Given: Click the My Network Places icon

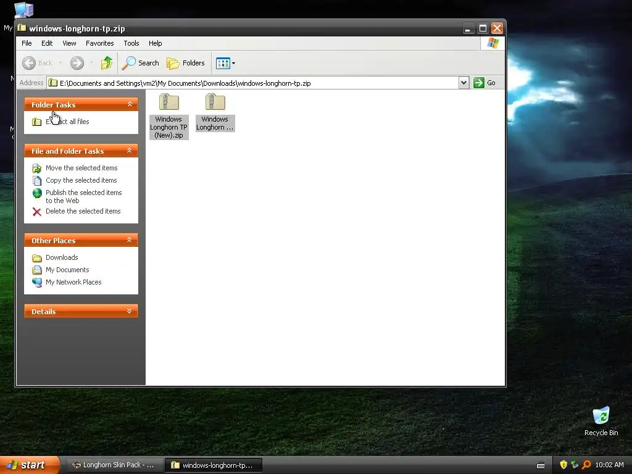Looking at the screenshot, I should pos(36,283).
